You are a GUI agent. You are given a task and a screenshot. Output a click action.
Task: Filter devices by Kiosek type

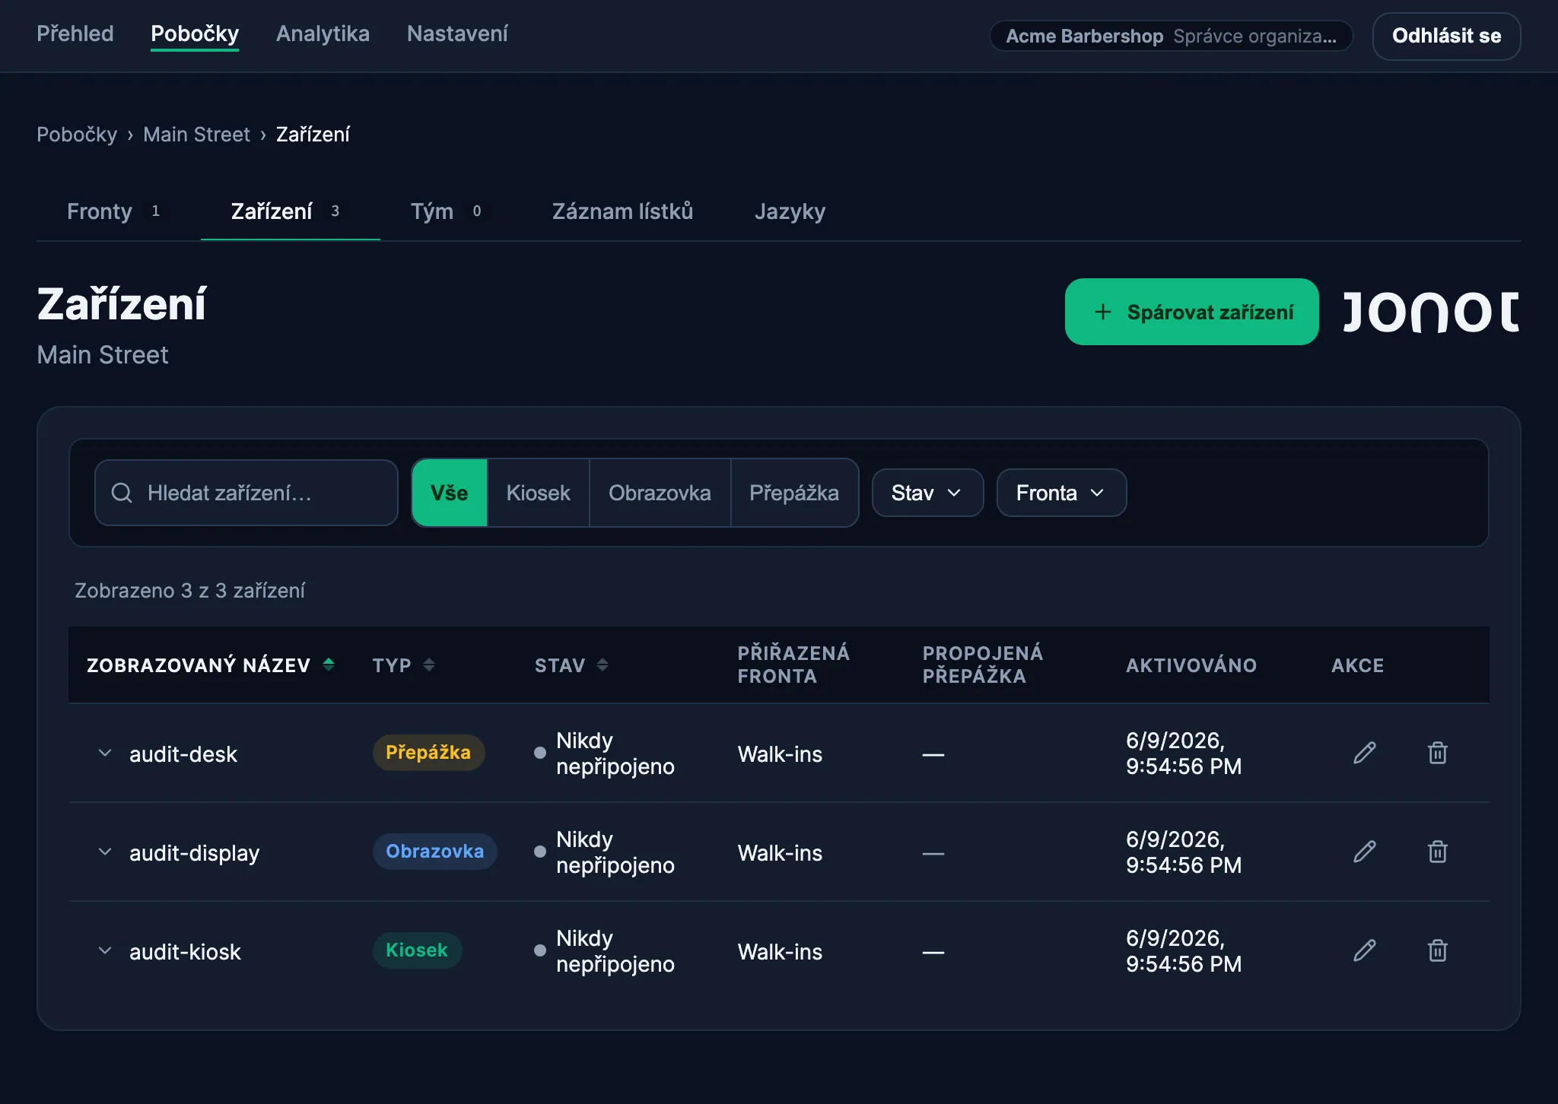coord(538,493)
